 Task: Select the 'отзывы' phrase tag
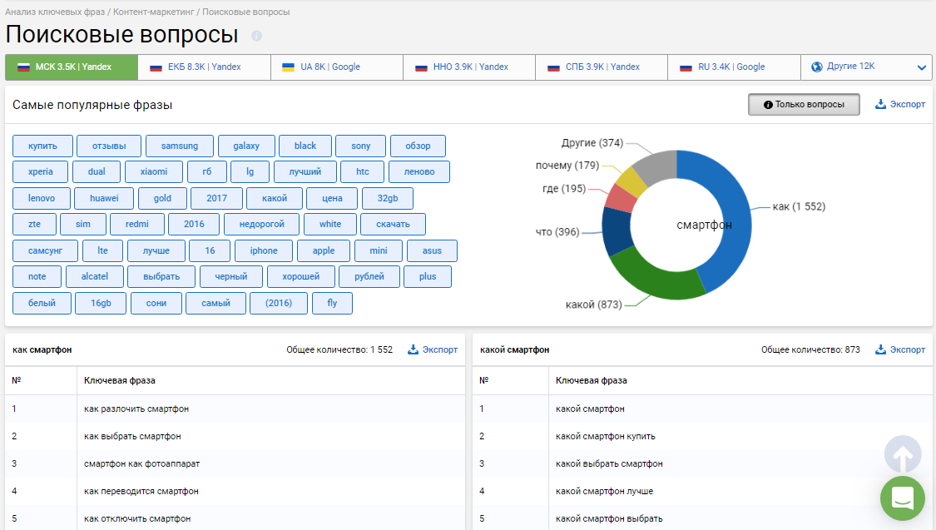tap(109, 146)
